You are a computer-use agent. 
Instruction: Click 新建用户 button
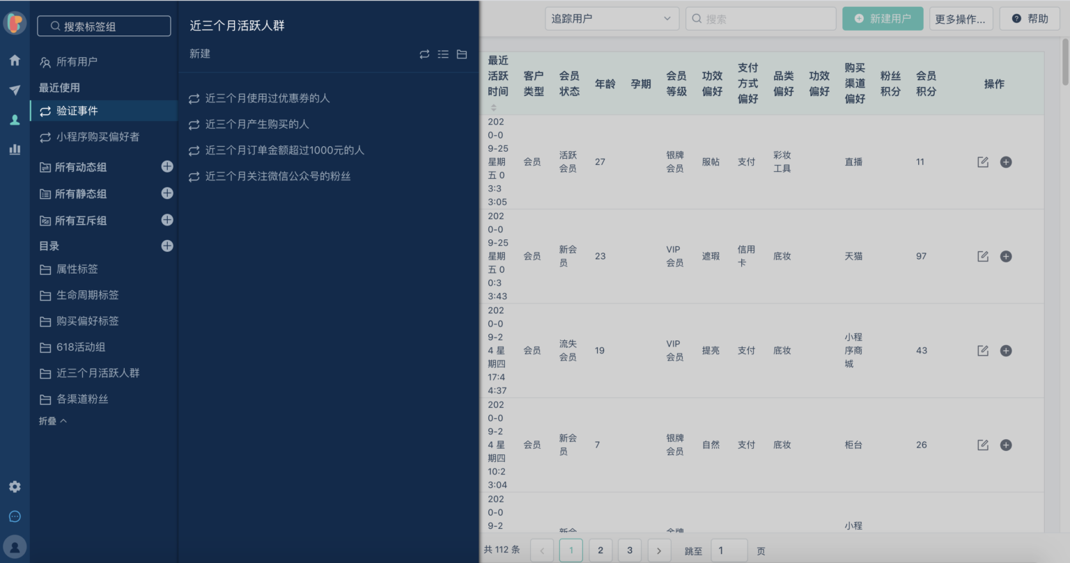[x=883, y=19]
